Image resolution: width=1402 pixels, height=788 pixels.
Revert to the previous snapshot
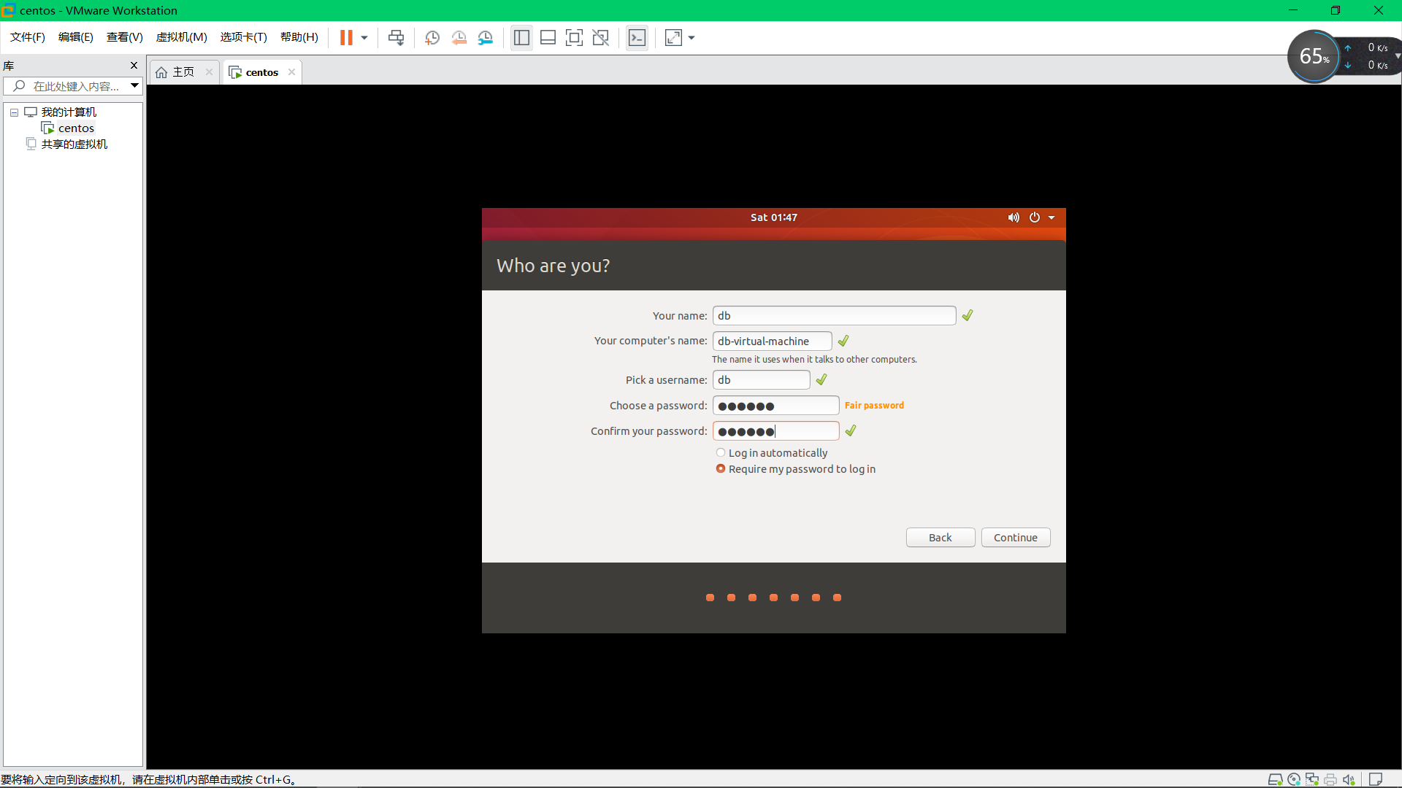(459, 38)
